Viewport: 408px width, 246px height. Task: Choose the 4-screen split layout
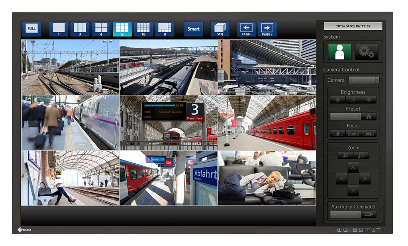click(x=101, y=29)
